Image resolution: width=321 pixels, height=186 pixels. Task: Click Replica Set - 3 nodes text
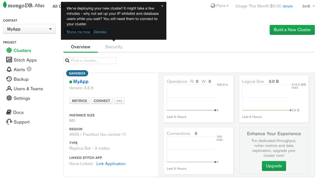click(x=89, y=148)
